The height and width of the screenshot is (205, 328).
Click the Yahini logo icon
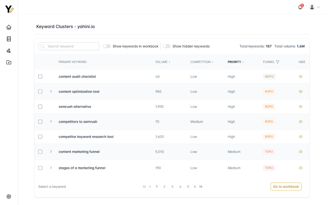coord(9,9)
